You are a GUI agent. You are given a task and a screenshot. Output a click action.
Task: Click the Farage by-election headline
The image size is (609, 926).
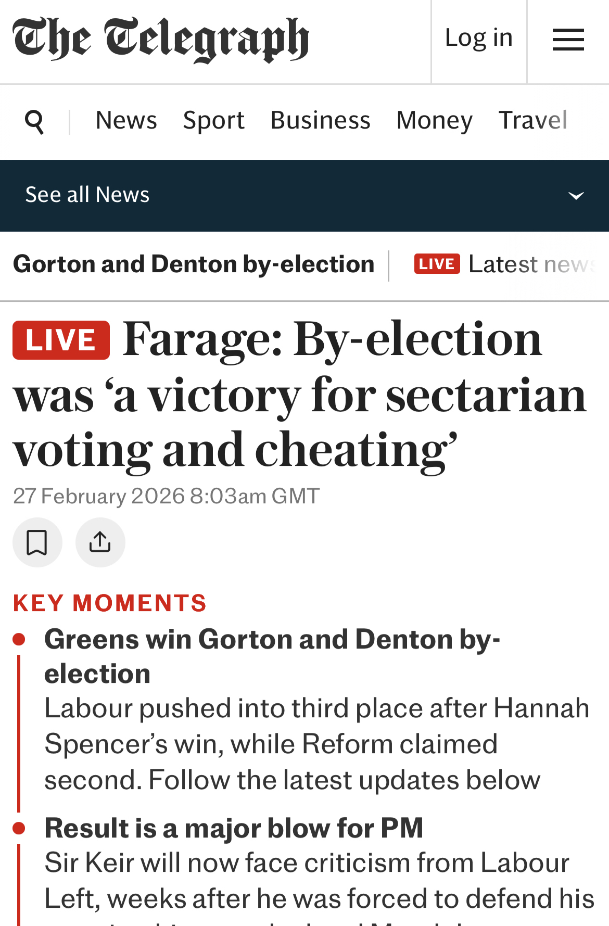point(299,396)
